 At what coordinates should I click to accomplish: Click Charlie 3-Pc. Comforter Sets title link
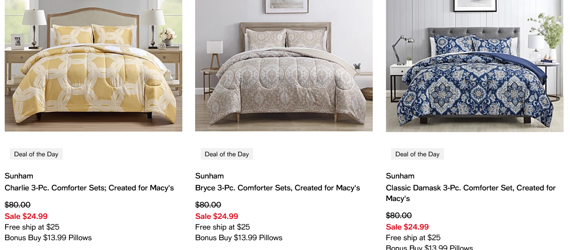point(89,188)
